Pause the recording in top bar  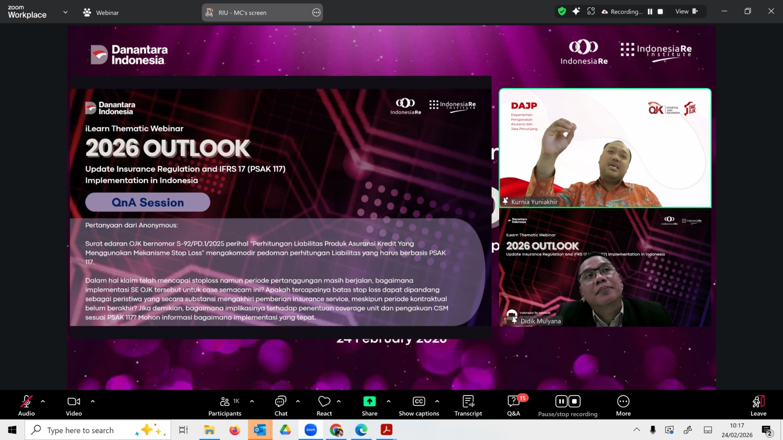coord(650,12)
